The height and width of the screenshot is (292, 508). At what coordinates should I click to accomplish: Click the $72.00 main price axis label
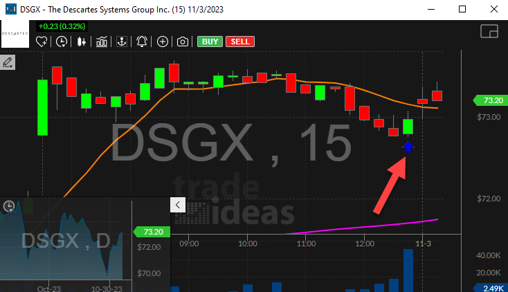pos(489,199)
